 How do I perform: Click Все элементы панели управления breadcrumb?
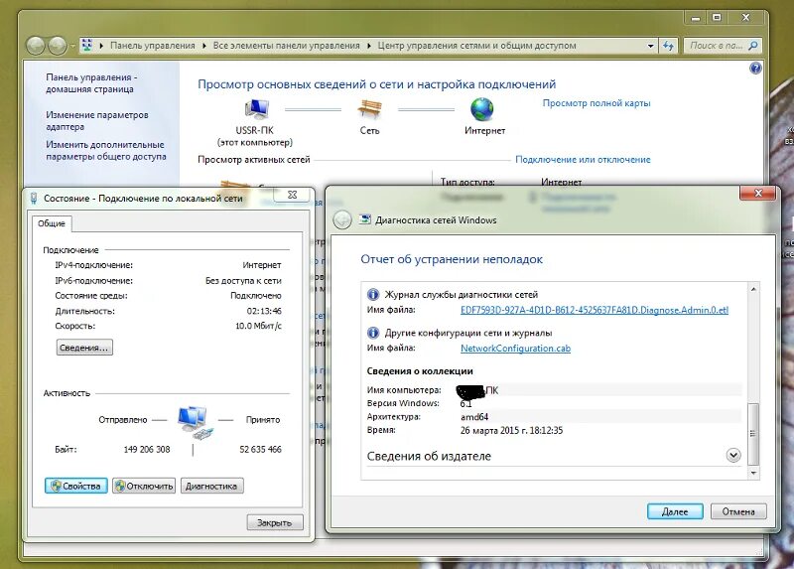[286, 46]
